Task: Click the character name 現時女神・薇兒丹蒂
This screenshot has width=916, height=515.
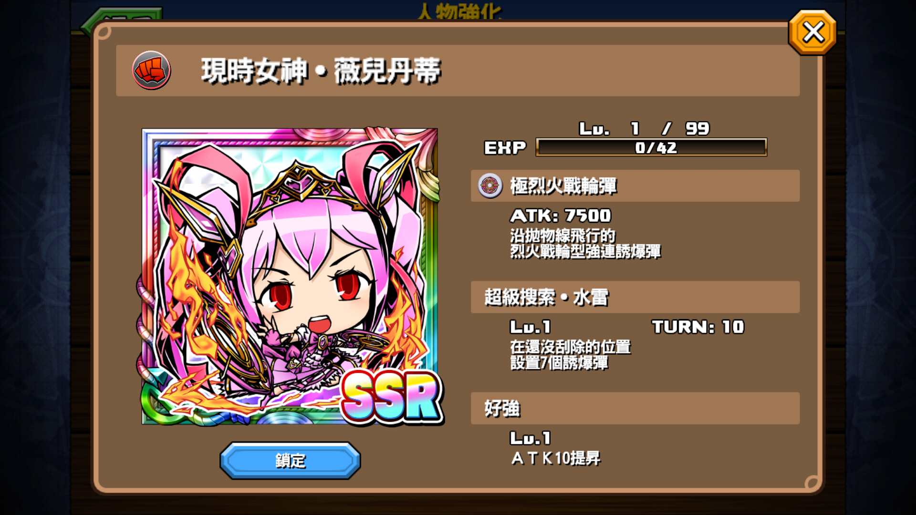Action: tap(321, 71)
